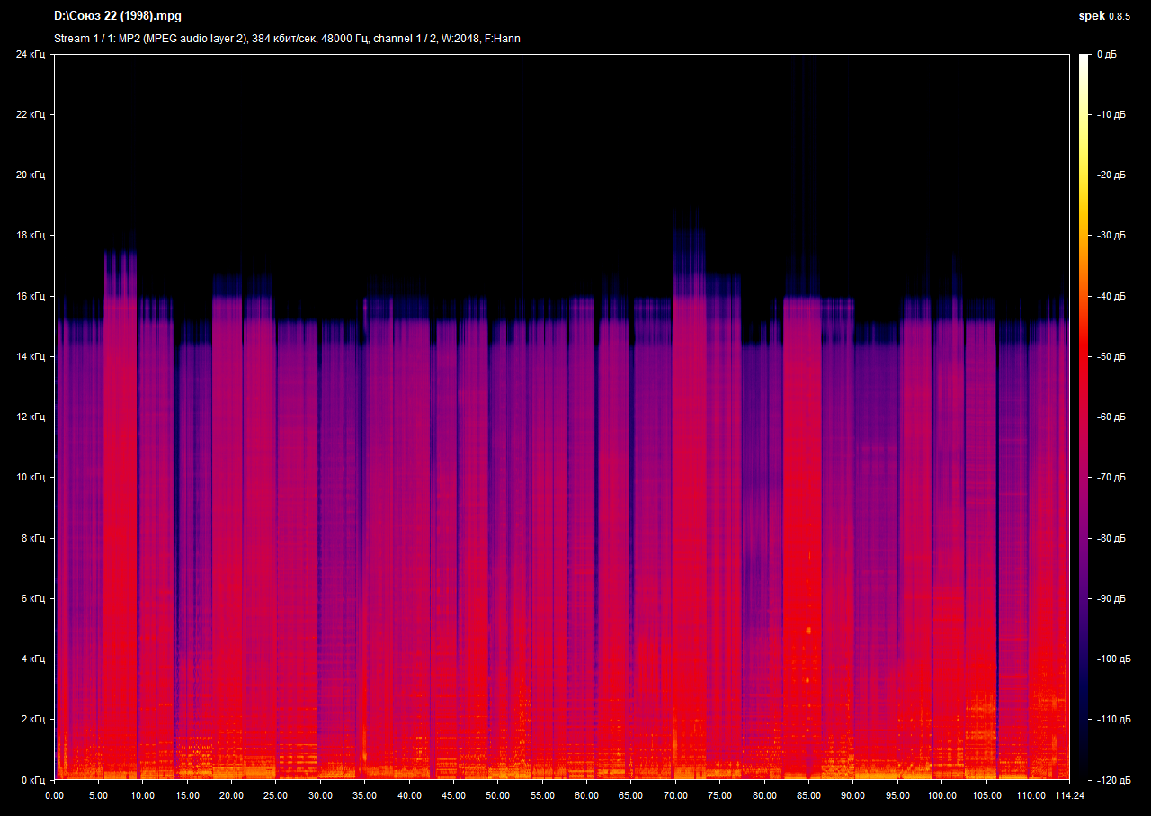The image size is (1151, 816).
Task: Click the -60 дБ label on the scale
Action: coord(1111,417)
